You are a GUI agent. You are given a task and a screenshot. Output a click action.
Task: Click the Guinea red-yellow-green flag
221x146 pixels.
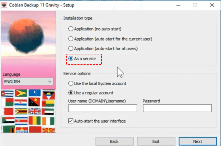(x=35, y=121)
